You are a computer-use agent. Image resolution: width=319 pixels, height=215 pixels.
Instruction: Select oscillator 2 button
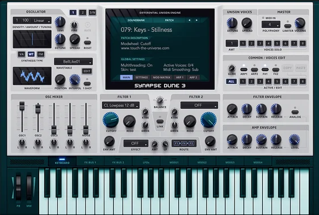83,12
